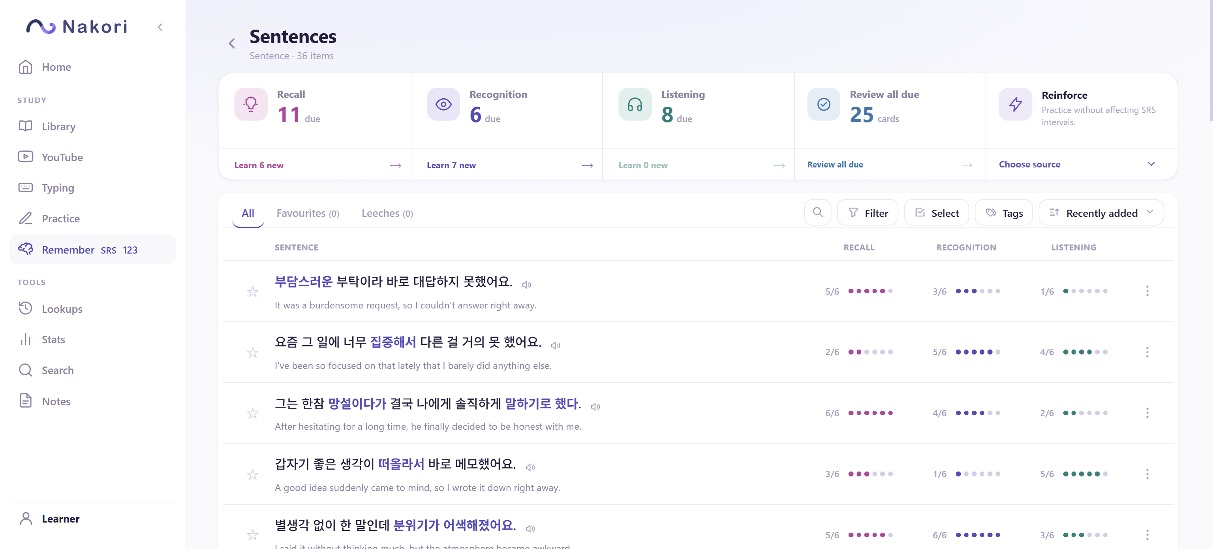The height and width of the screenshot is (549, 1213).
Task: Click the Review all due link
Action: tap(890, 164)
